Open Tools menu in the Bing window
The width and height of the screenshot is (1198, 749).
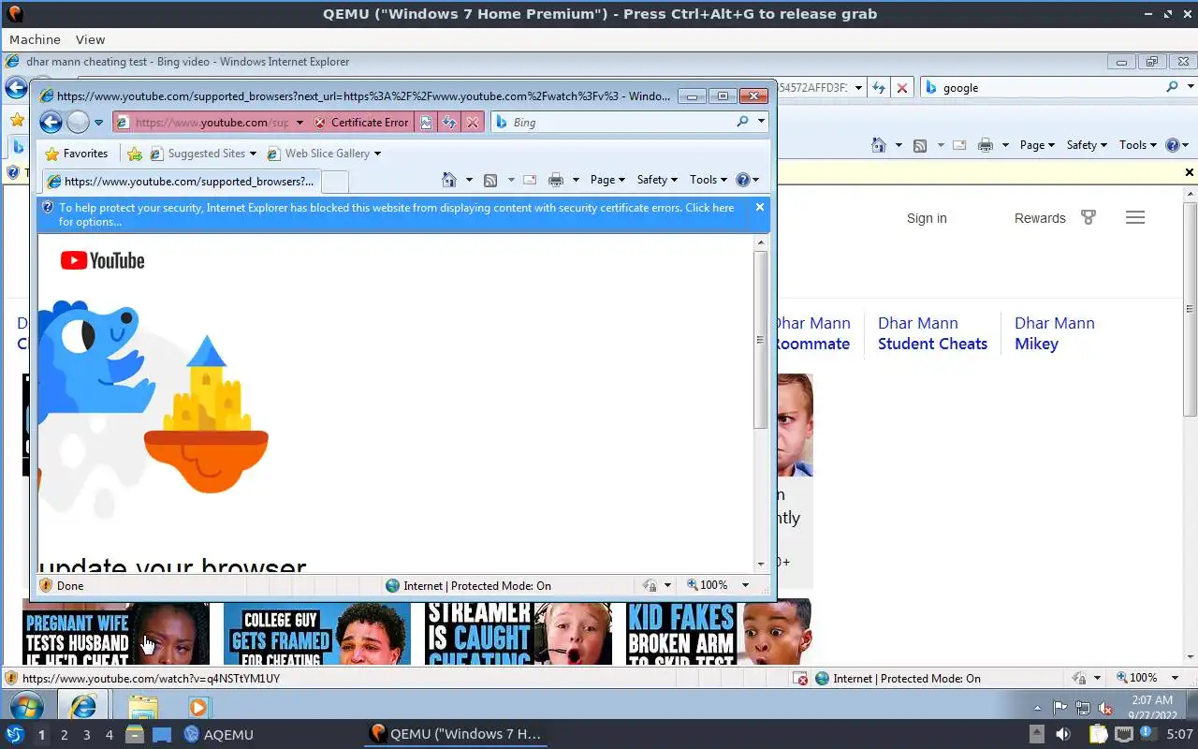1138,145
